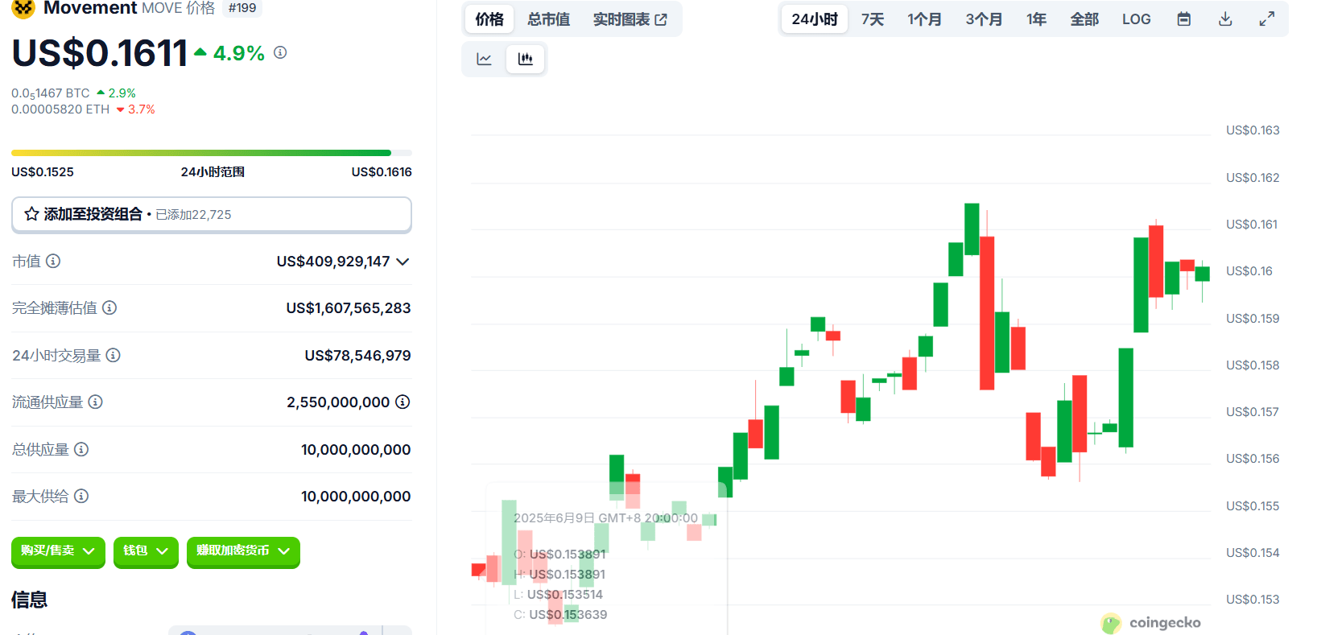Open the 购买/售卖 dropdown

click(58, 551)
